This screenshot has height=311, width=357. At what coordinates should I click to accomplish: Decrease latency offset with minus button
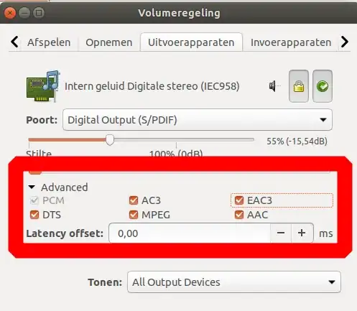(281, 233)
